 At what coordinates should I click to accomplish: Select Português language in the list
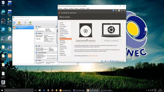coord(63,37)
